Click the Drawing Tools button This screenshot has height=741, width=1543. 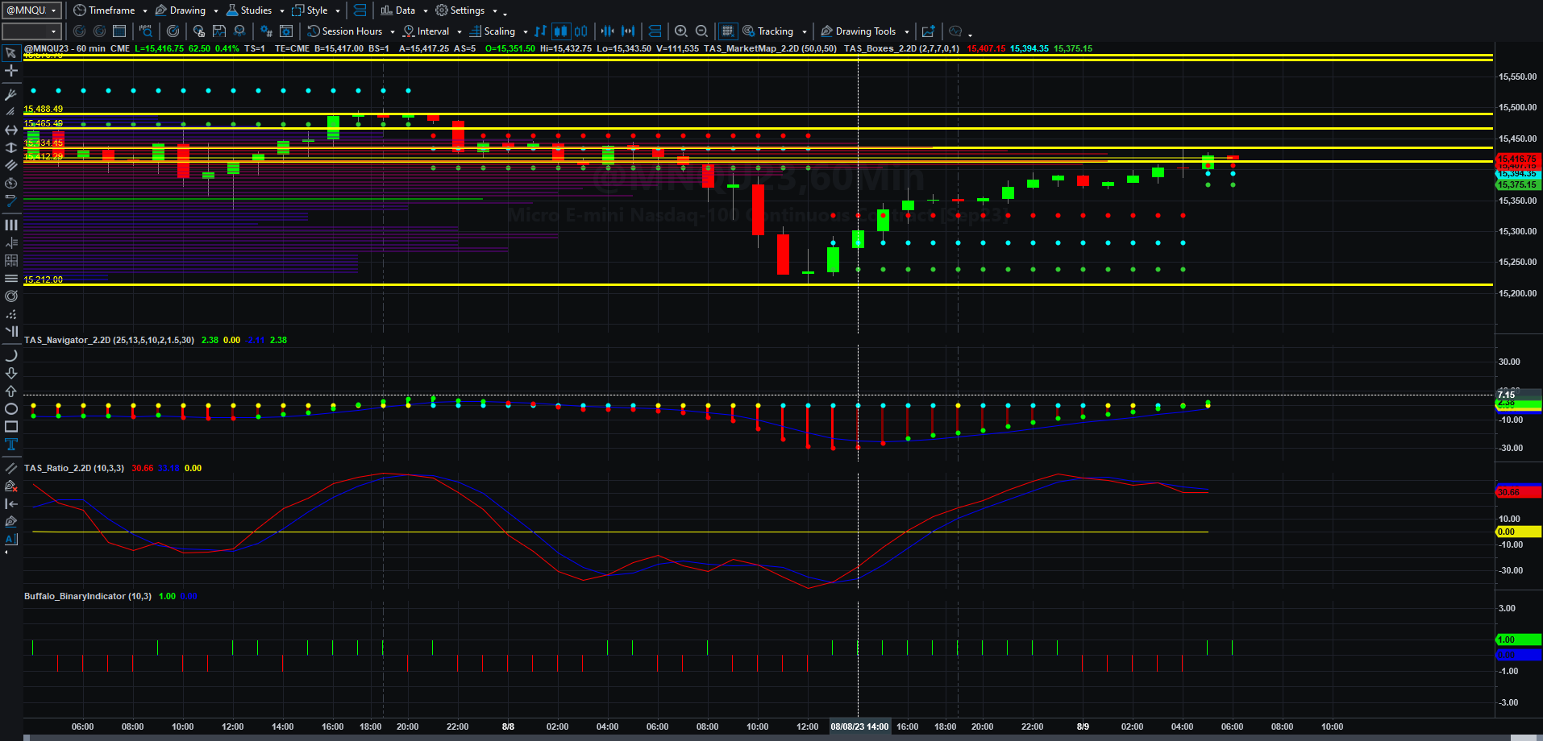click(865, 31)
